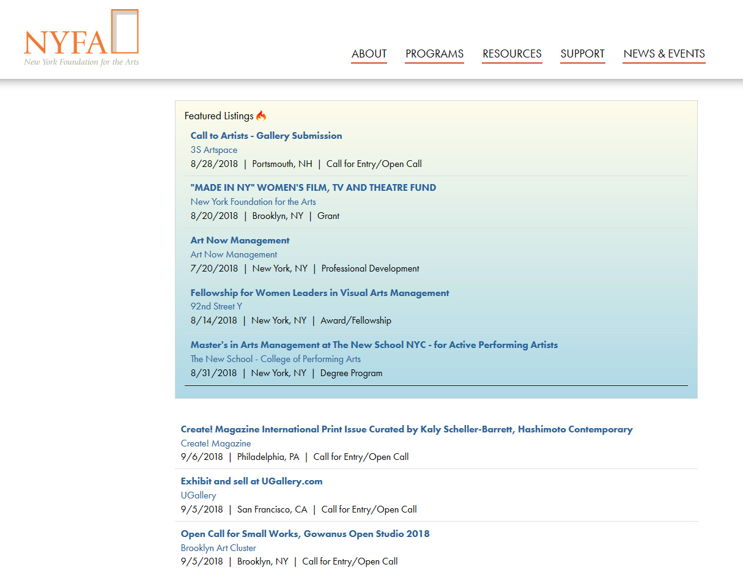Viewport: 743px width, 570px height.
Task: Click the date 9/6/2018
Action: 202,457
